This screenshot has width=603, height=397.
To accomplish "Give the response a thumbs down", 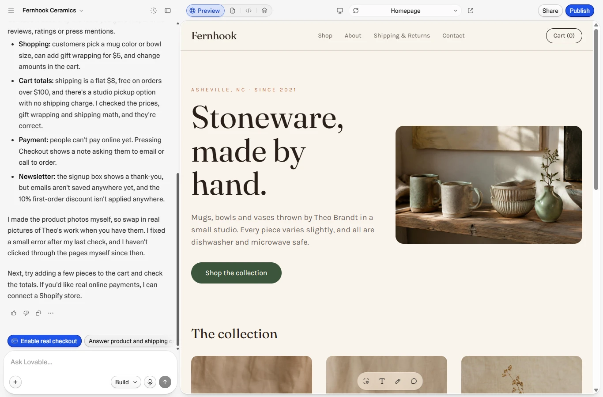I will coord(26,313).
